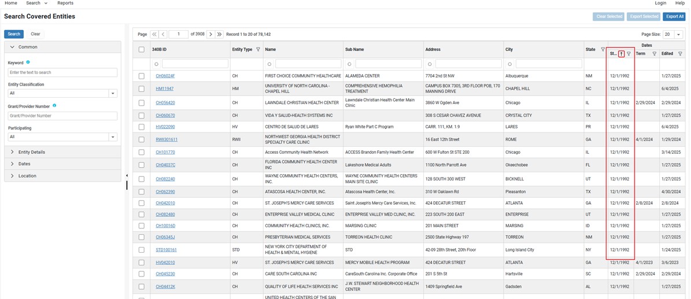This screenshot has width=691, height=299.
Task: Expand the Entity Details section
Action: click(31, 152)
